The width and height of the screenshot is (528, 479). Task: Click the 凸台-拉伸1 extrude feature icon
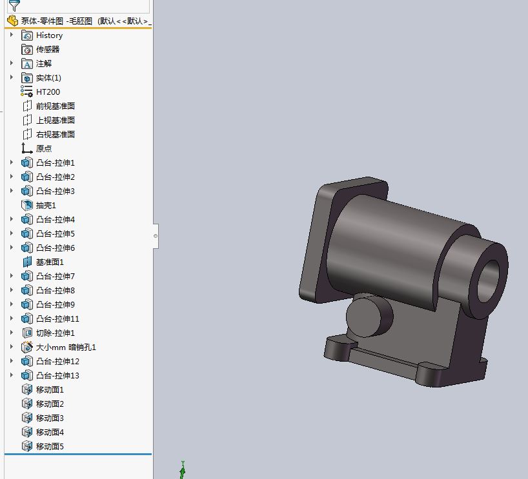pos(27,163)
